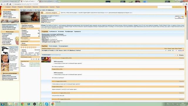Viewport: 188px width, 106px height.
Task: Click the browser forward arrow
Action: tap(4, 4)
